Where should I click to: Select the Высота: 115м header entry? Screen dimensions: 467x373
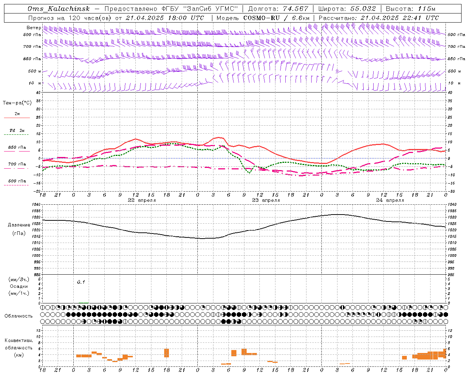click(410, 9)
